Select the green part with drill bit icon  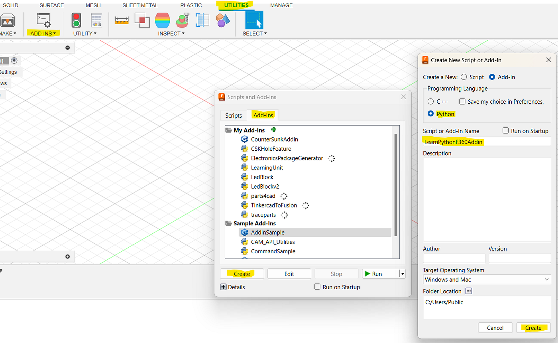[183, 20]
